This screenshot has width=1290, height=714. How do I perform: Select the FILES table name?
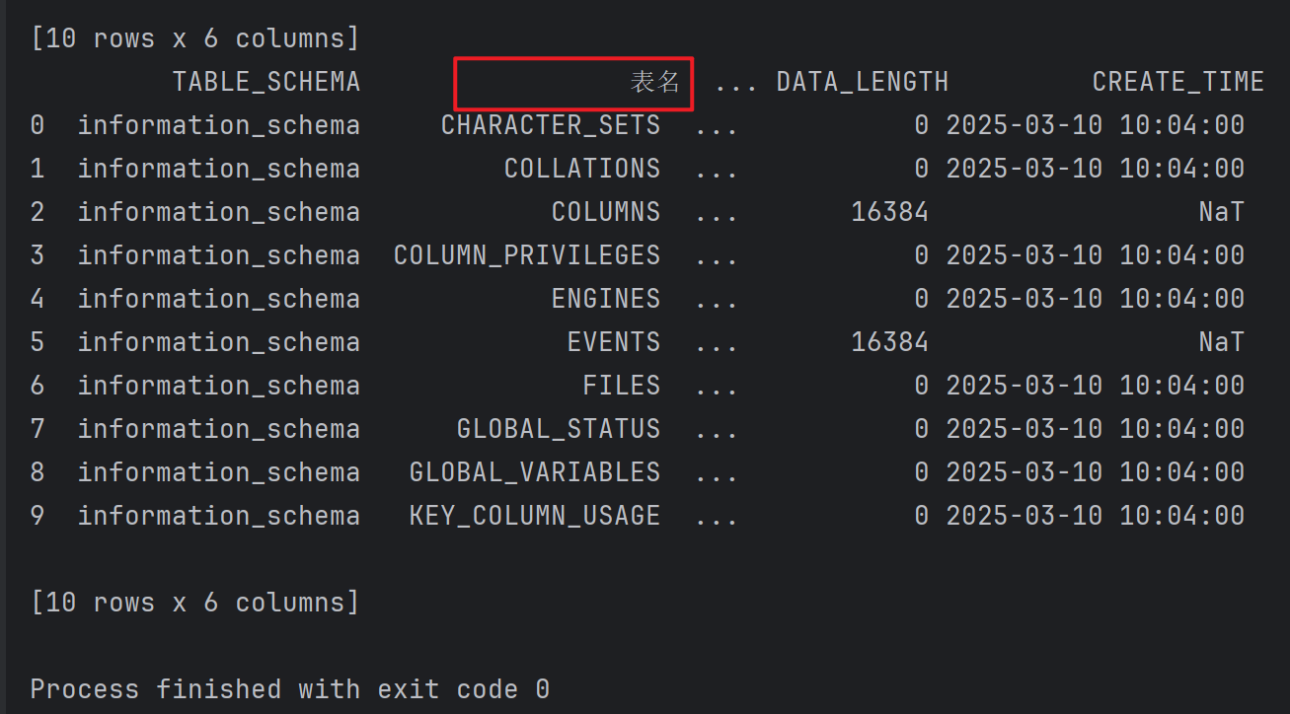pyautogui.click(x=622, y=386)
